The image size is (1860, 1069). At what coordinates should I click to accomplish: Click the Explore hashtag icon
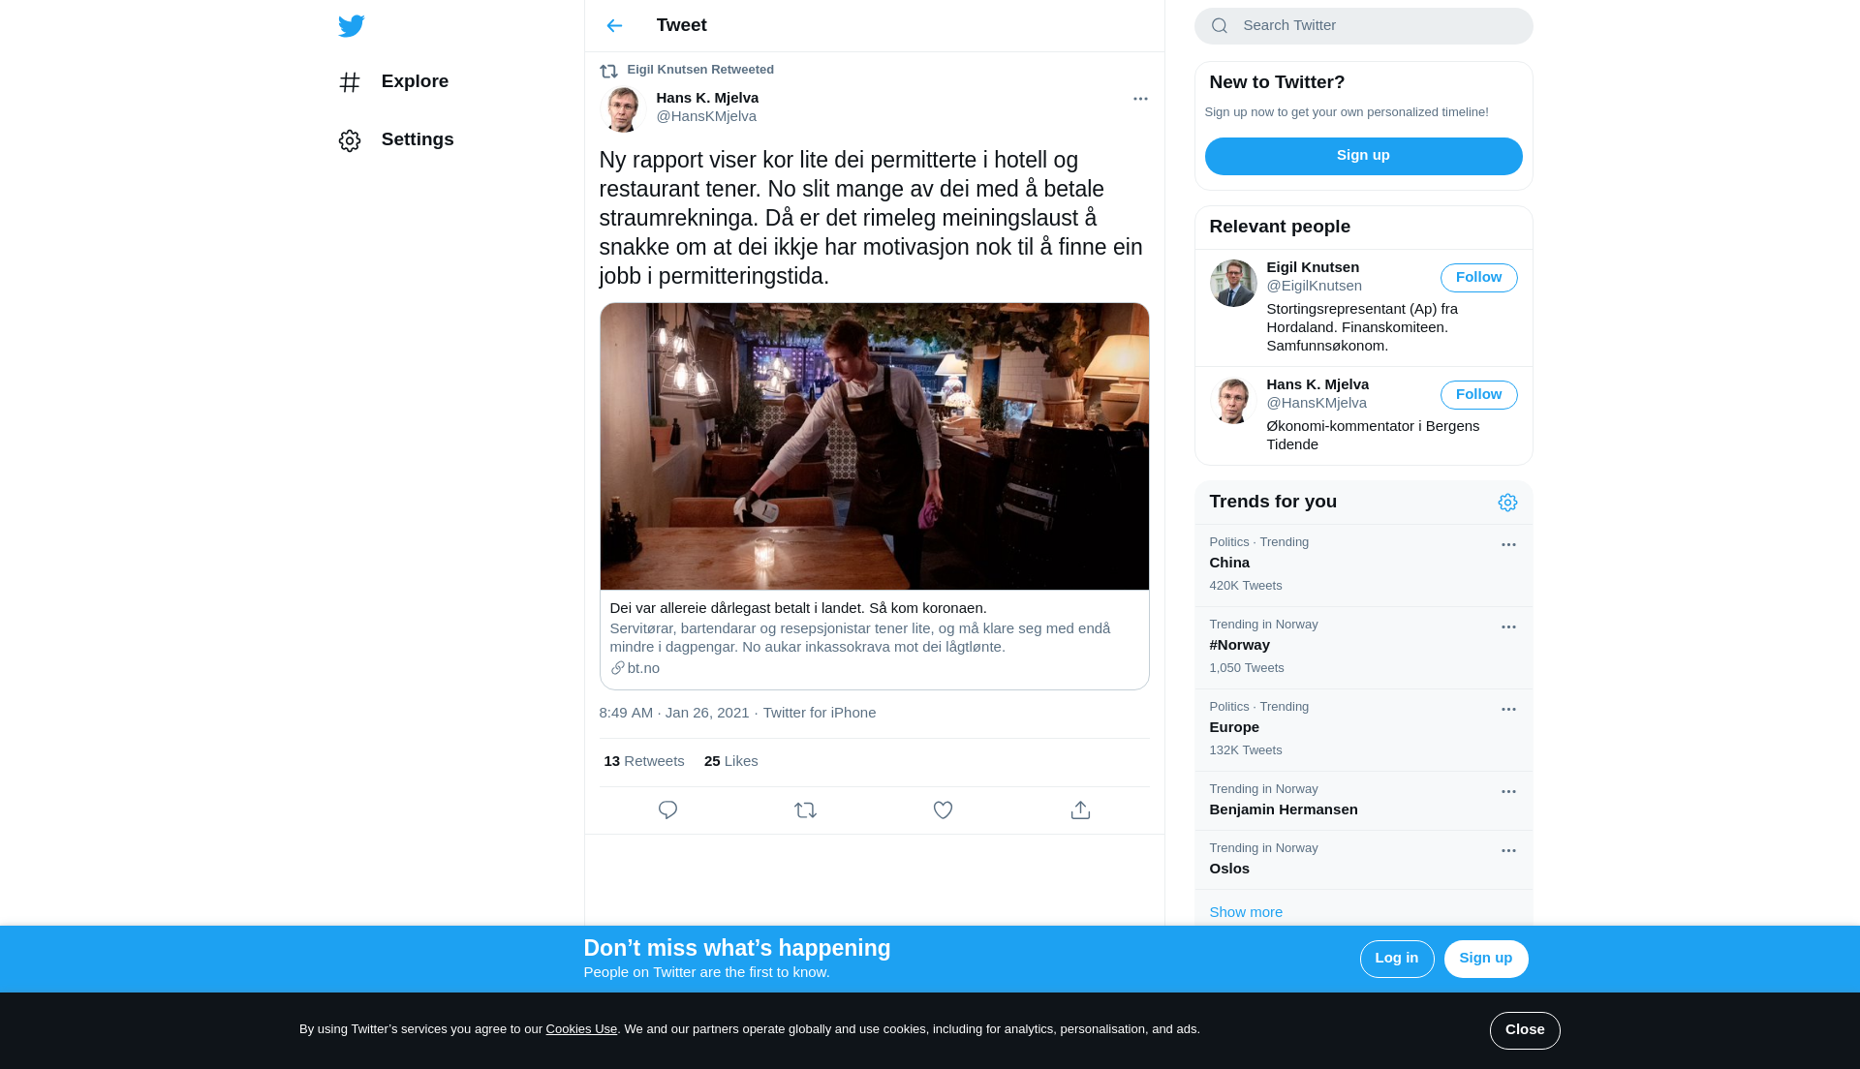coord(350,82)
